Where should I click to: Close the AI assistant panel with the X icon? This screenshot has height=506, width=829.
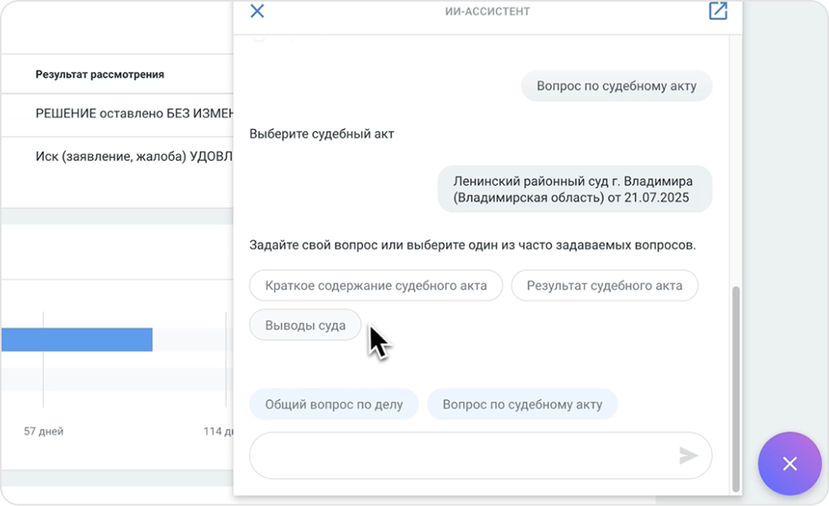point(258,11)
